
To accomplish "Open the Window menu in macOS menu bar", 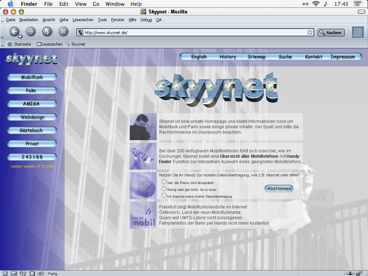I will (115, 4).
